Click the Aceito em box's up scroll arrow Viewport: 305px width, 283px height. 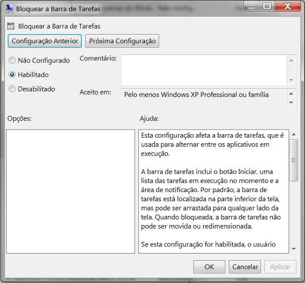[291, 94]
